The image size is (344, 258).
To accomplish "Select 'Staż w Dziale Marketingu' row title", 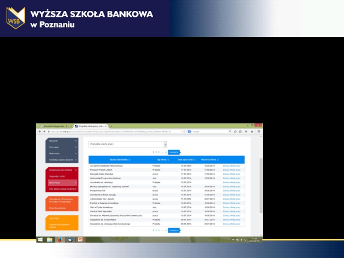I will pyautogui.click(x=101, y=207).
